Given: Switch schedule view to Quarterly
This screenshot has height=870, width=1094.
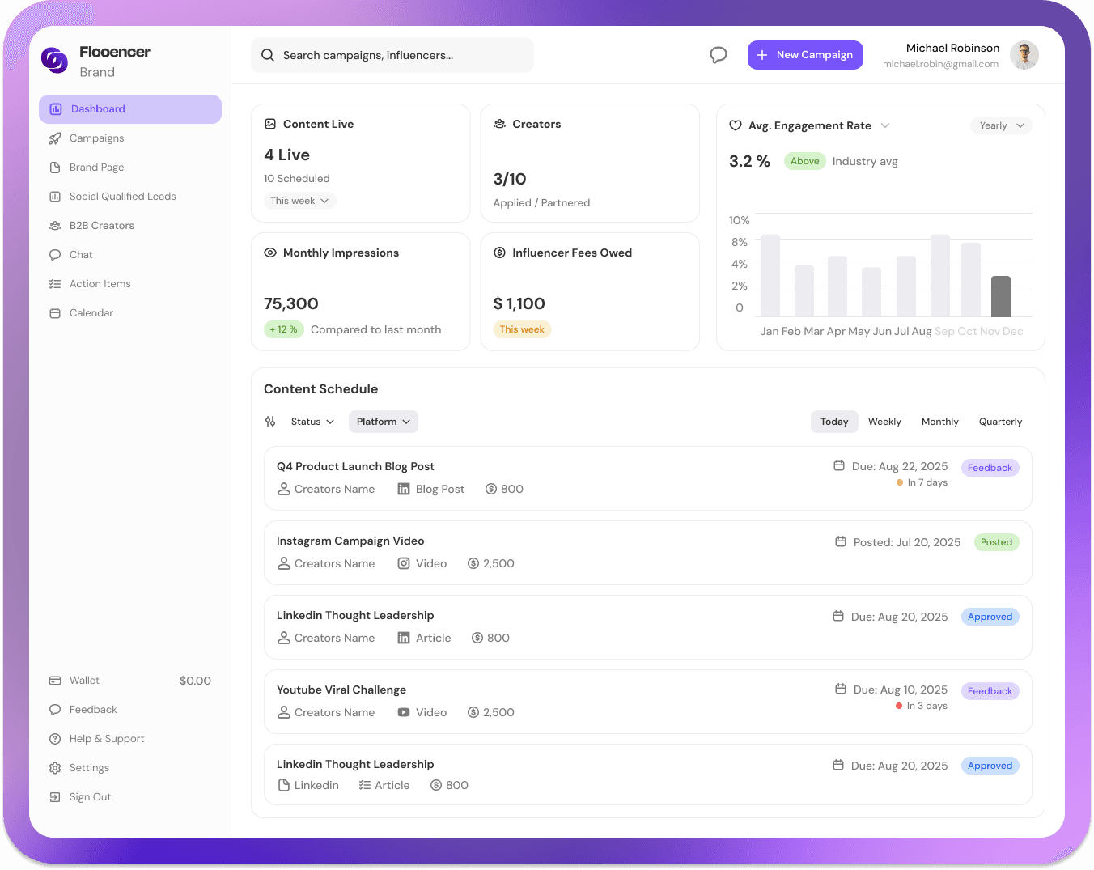Looking at the screenshot, I should [x=1000, y=422].
